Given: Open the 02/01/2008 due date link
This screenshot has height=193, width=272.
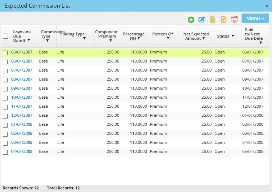Looking at the screenshot, I should pos(22,134).
